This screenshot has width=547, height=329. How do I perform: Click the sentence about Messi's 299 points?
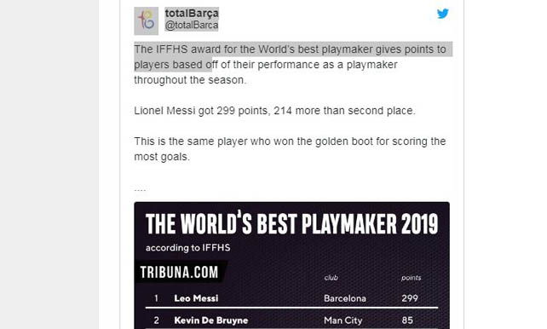pos(275,111)
